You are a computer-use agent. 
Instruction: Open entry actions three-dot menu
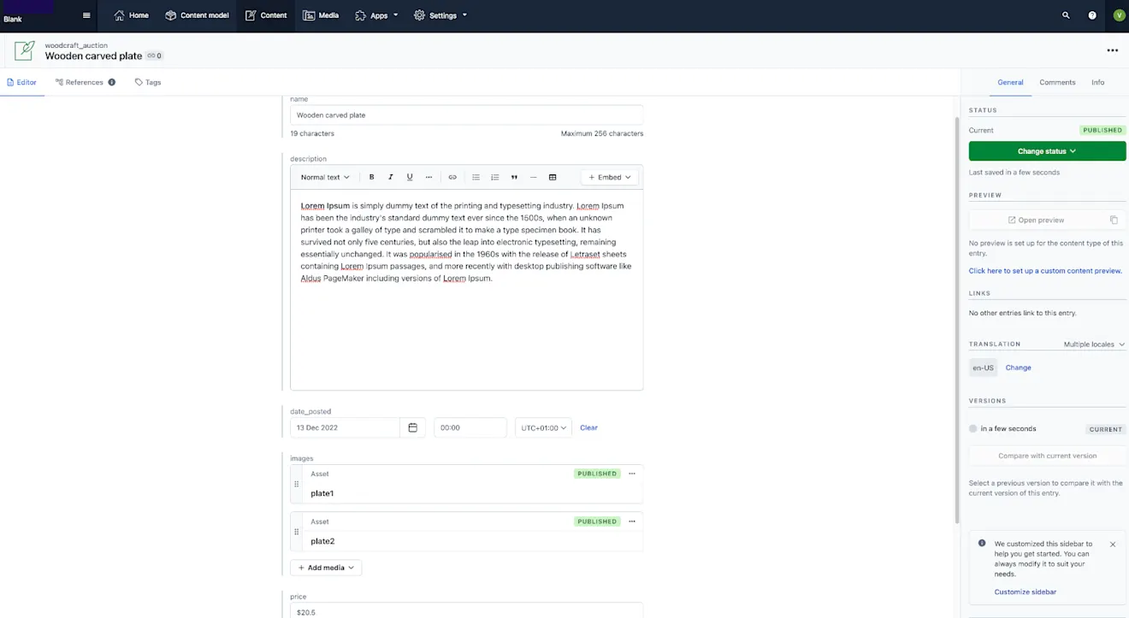coord(1112,50)
